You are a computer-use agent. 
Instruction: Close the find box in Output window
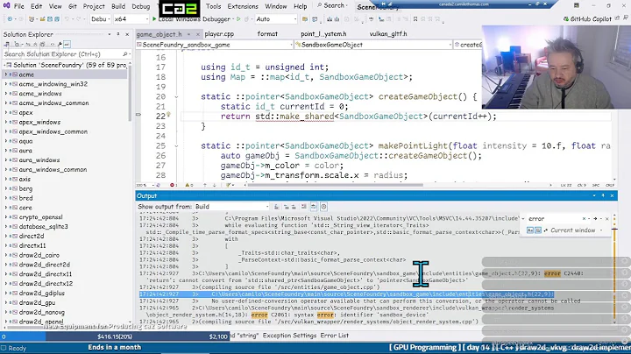point(606,219)
